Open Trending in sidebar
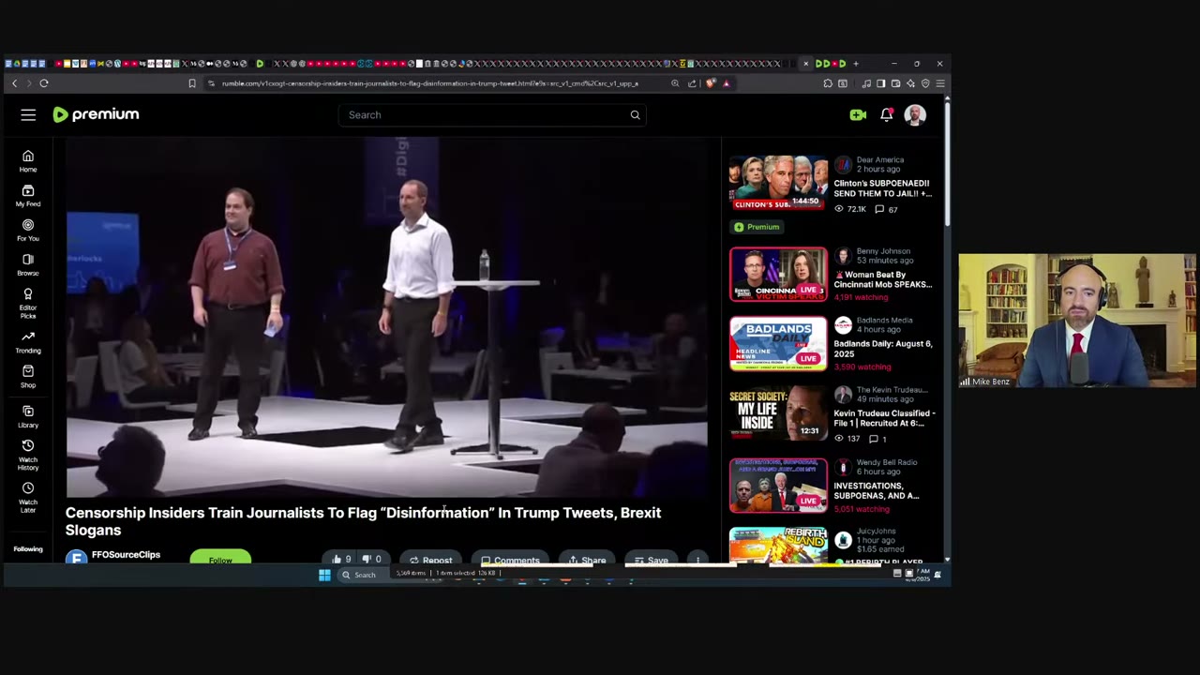 (28, 342)
